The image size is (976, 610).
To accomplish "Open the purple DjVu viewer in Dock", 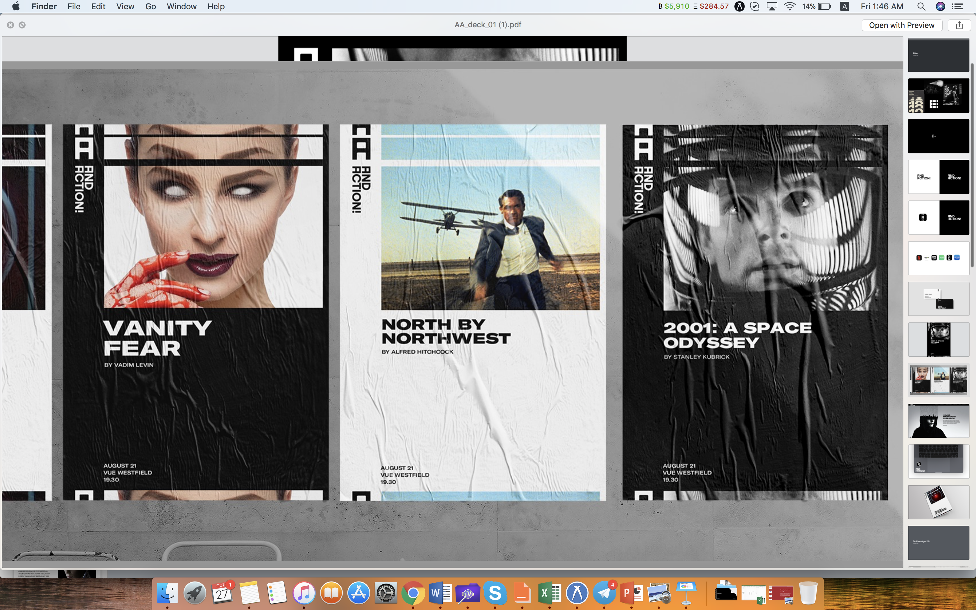I will (468, 593).
